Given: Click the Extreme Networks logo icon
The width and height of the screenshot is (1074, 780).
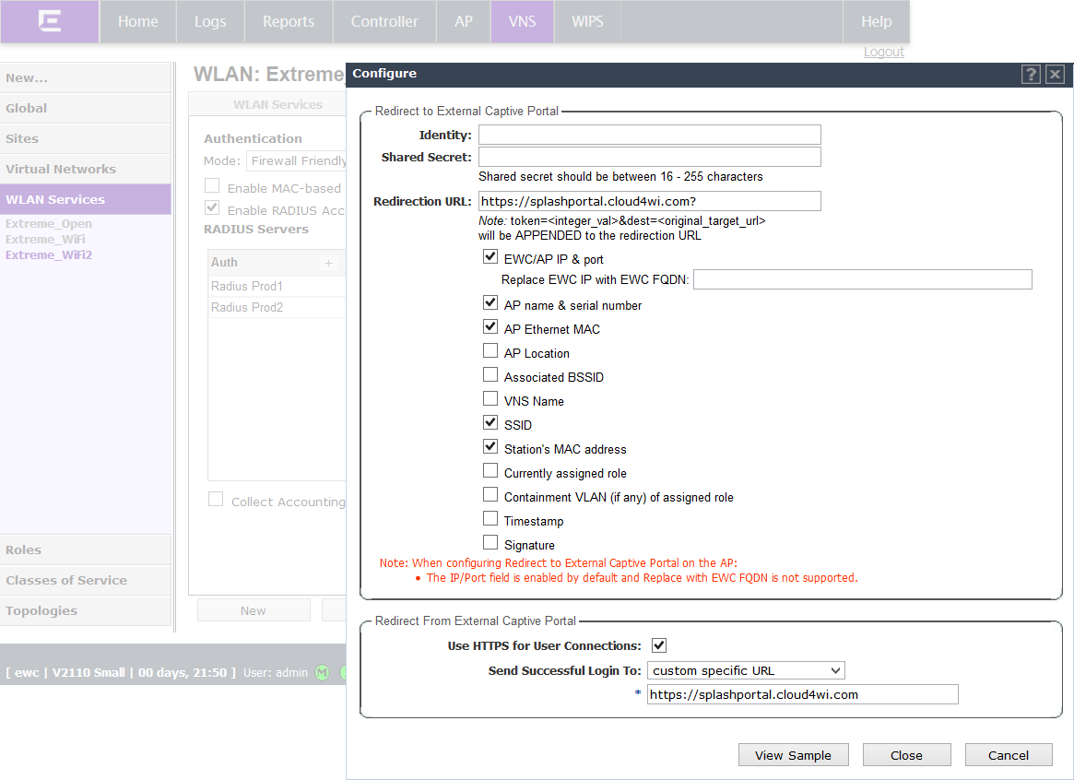Looking at the screenshot, I should (x=49, y=21).
